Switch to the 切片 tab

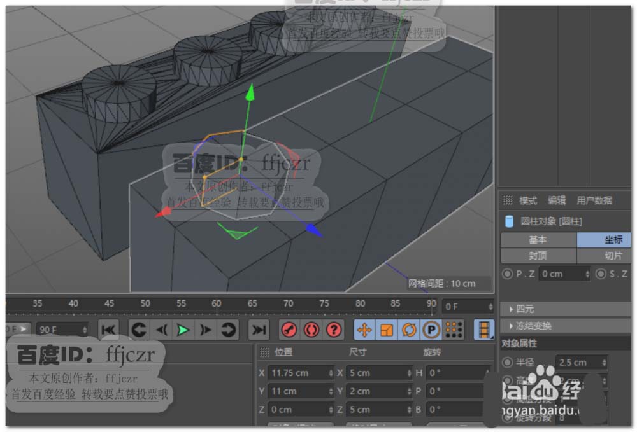(604, 256)
